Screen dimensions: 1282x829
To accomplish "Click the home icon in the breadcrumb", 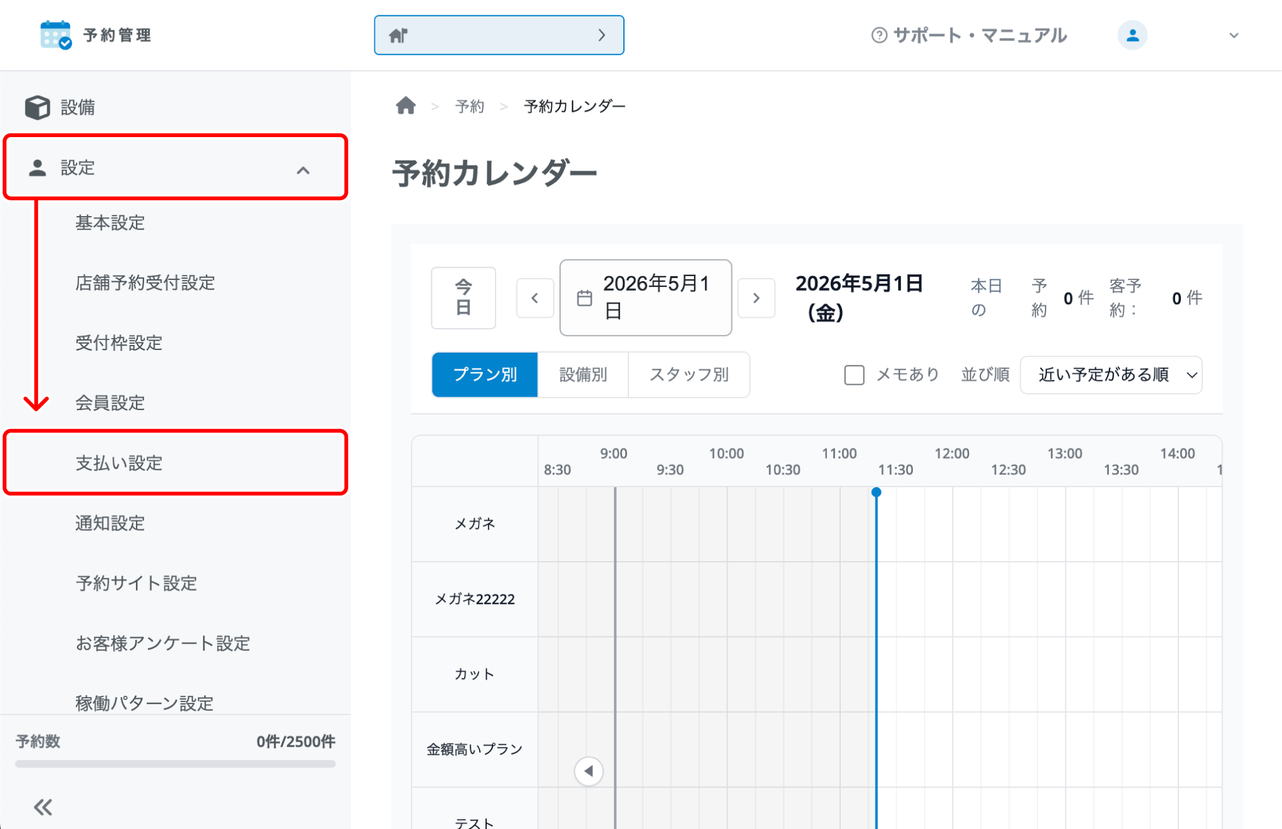I will click(406, 106).
